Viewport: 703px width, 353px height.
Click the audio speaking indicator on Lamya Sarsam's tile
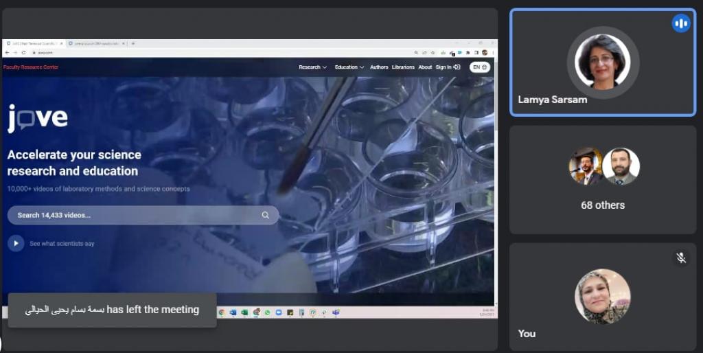click(681, 23)
